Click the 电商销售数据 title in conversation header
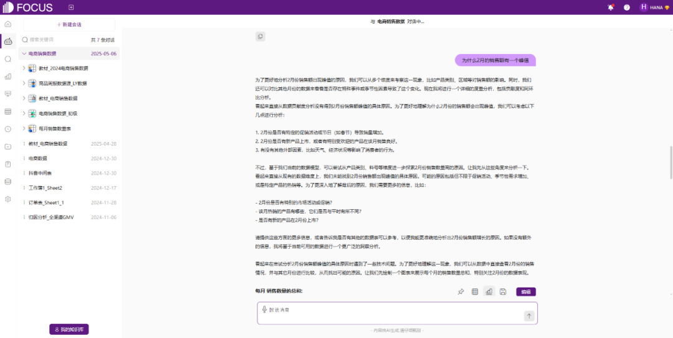This screenshot has width=673, height=338. tap(391, 21)
